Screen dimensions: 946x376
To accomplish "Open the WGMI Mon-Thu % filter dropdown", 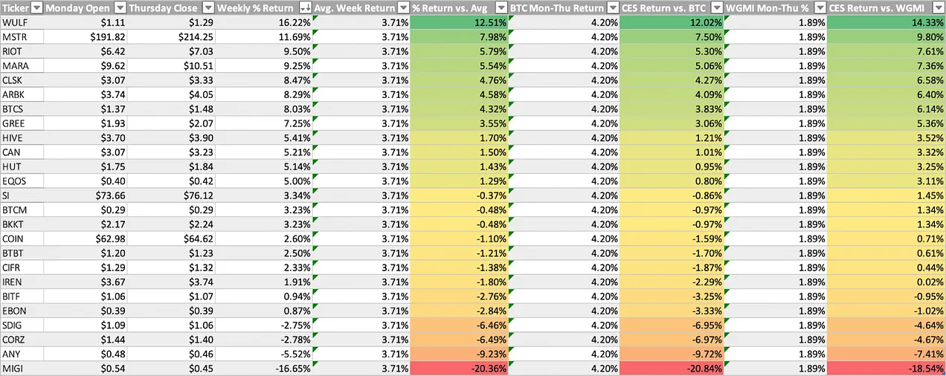I will 820,8.
